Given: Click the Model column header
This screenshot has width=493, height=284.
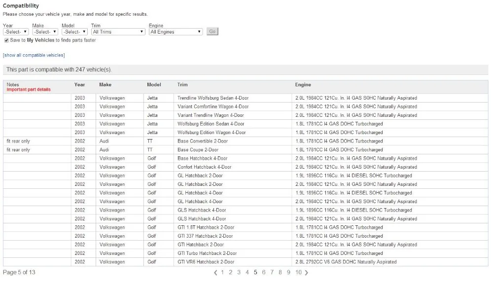Looking at the screenshot, I should 154,85.
